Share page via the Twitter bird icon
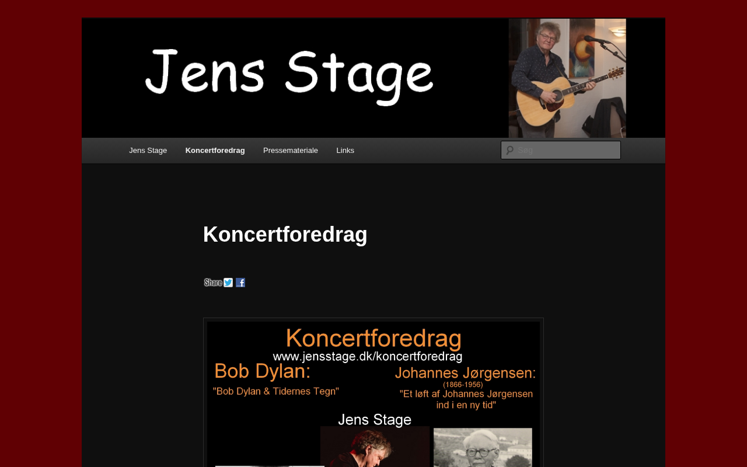The image size is (747, 467). point(228,283)
